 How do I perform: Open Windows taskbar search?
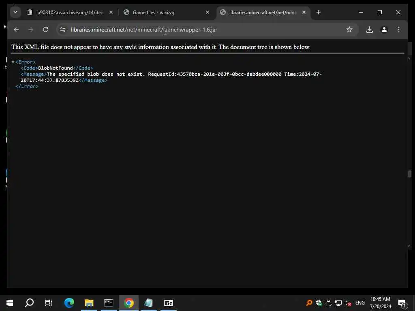tap(29, 303)
